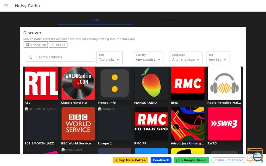
Task: Click the Adroit Jazz Underground artwork
Action: click(188, 124)
